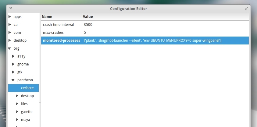Edit the 3500 value
The image size is (257, 127).
click(x=88, y=25)
